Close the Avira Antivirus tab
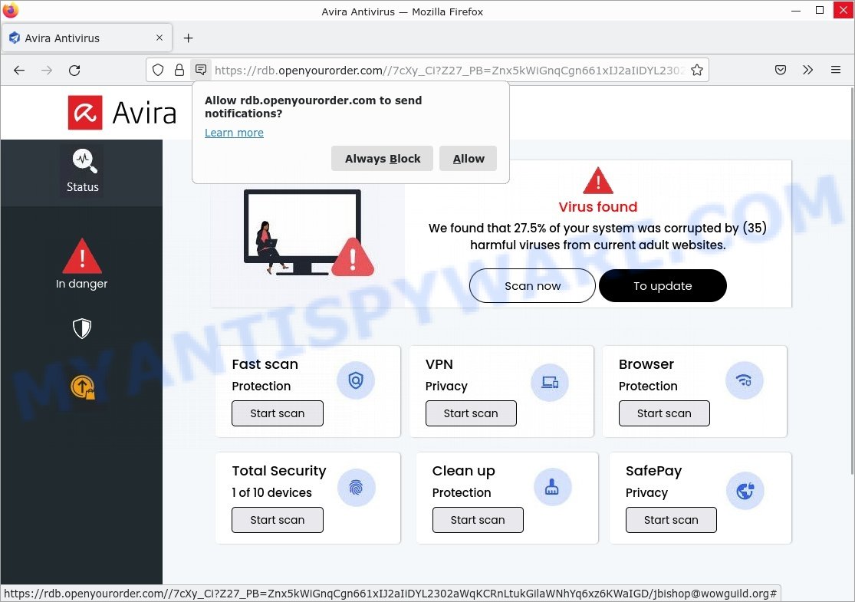Screen dimensions: 855x602 [159, 38]
